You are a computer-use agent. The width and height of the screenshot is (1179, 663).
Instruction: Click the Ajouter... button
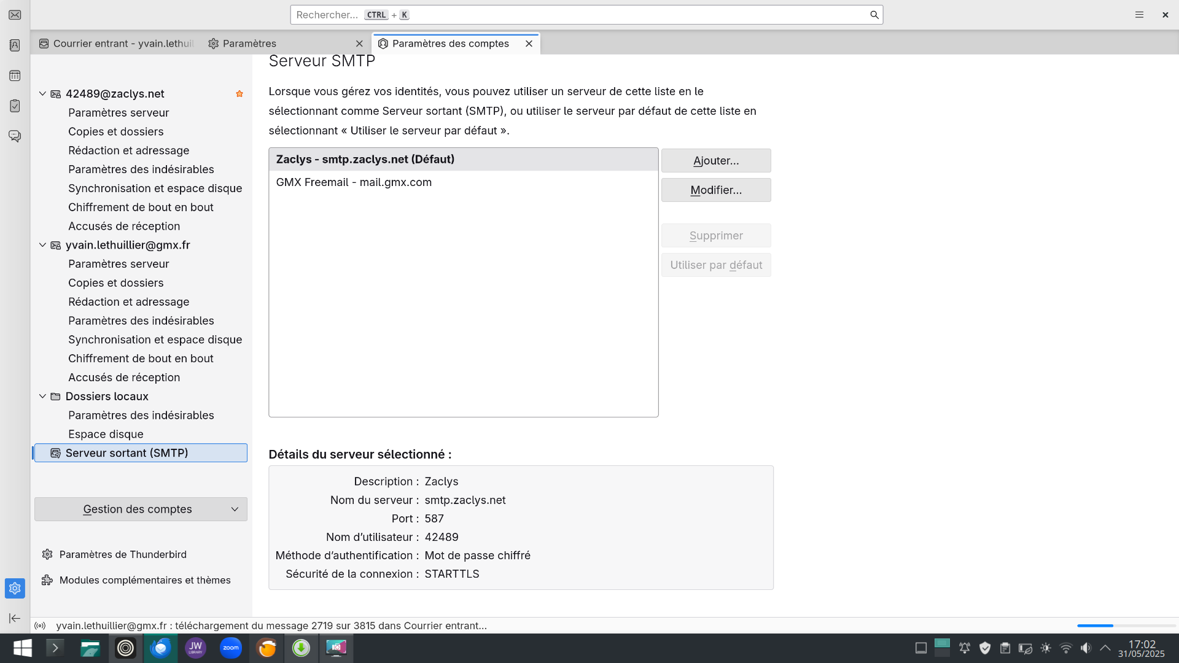point(715,161)
